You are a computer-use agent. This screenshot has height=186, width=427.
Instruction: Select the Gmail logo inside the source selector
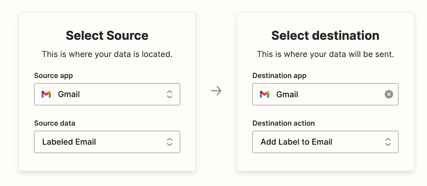coord(46,94)
